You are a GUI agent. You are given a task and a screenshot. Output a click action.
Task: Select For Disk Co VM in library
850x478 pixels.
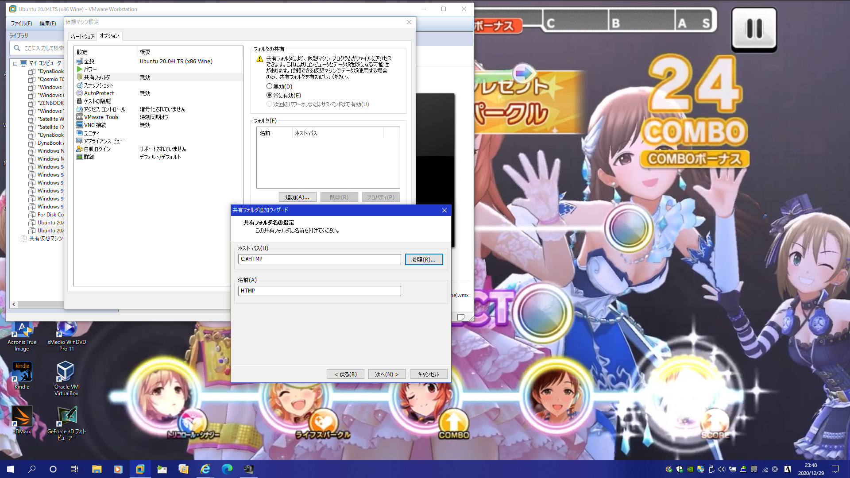[x=47, y=214]
